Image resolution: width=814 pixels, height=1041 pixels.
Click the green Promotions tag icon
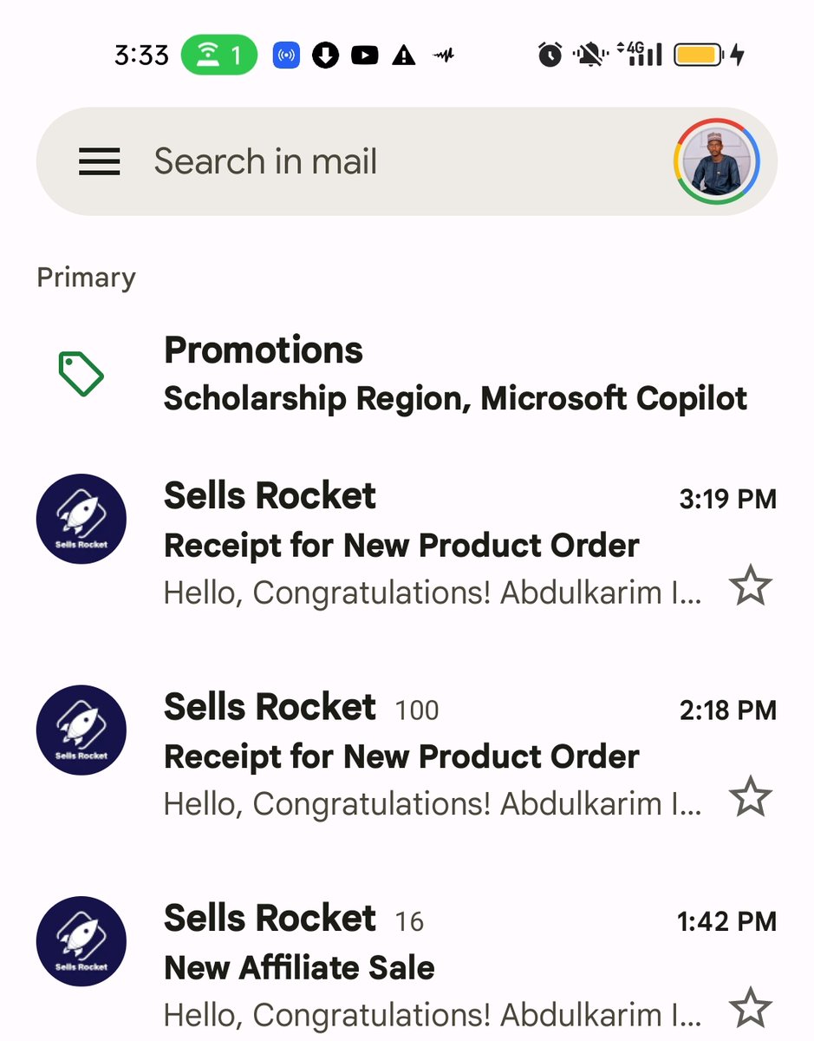click(x=81, y=374)
